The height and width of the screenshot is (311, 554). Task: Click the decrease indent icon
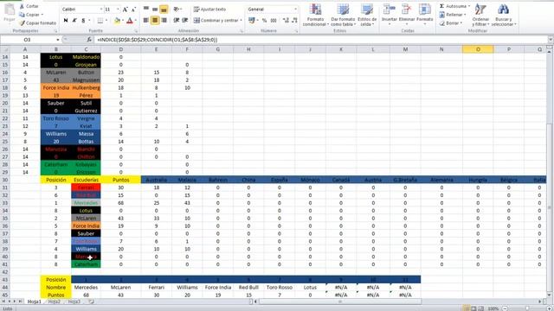[177, 21]
